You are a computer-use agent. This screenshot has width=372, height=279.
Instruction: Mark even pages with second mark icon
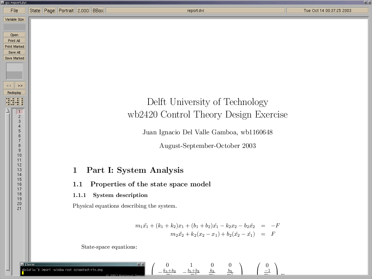[12, 101]
